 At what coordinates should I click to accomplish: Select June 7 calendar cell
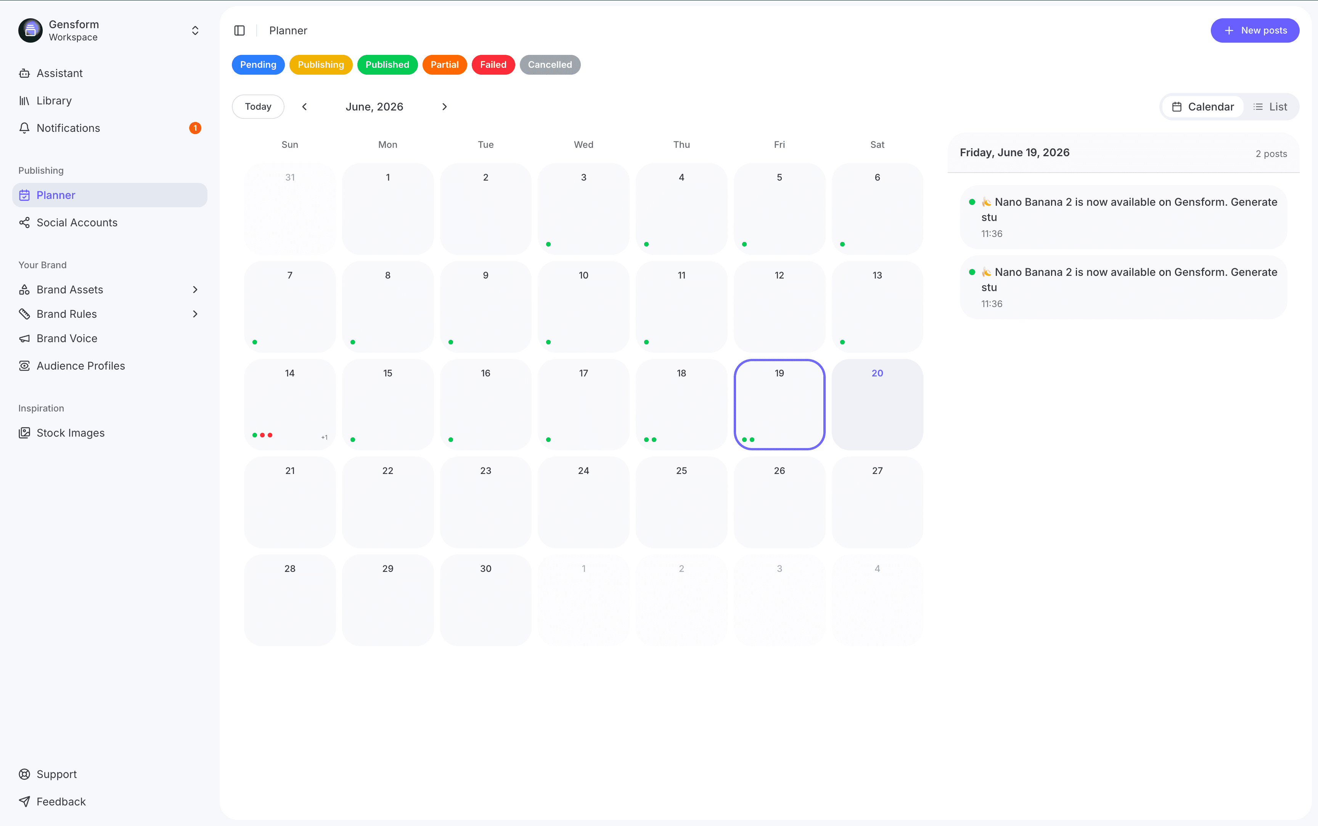290,306
